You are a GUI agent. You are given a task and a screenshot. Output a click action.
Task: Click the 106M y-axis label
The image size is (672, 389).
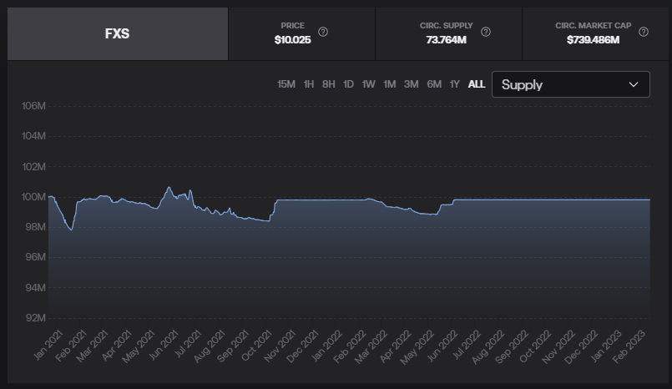[x=34, y=106]
